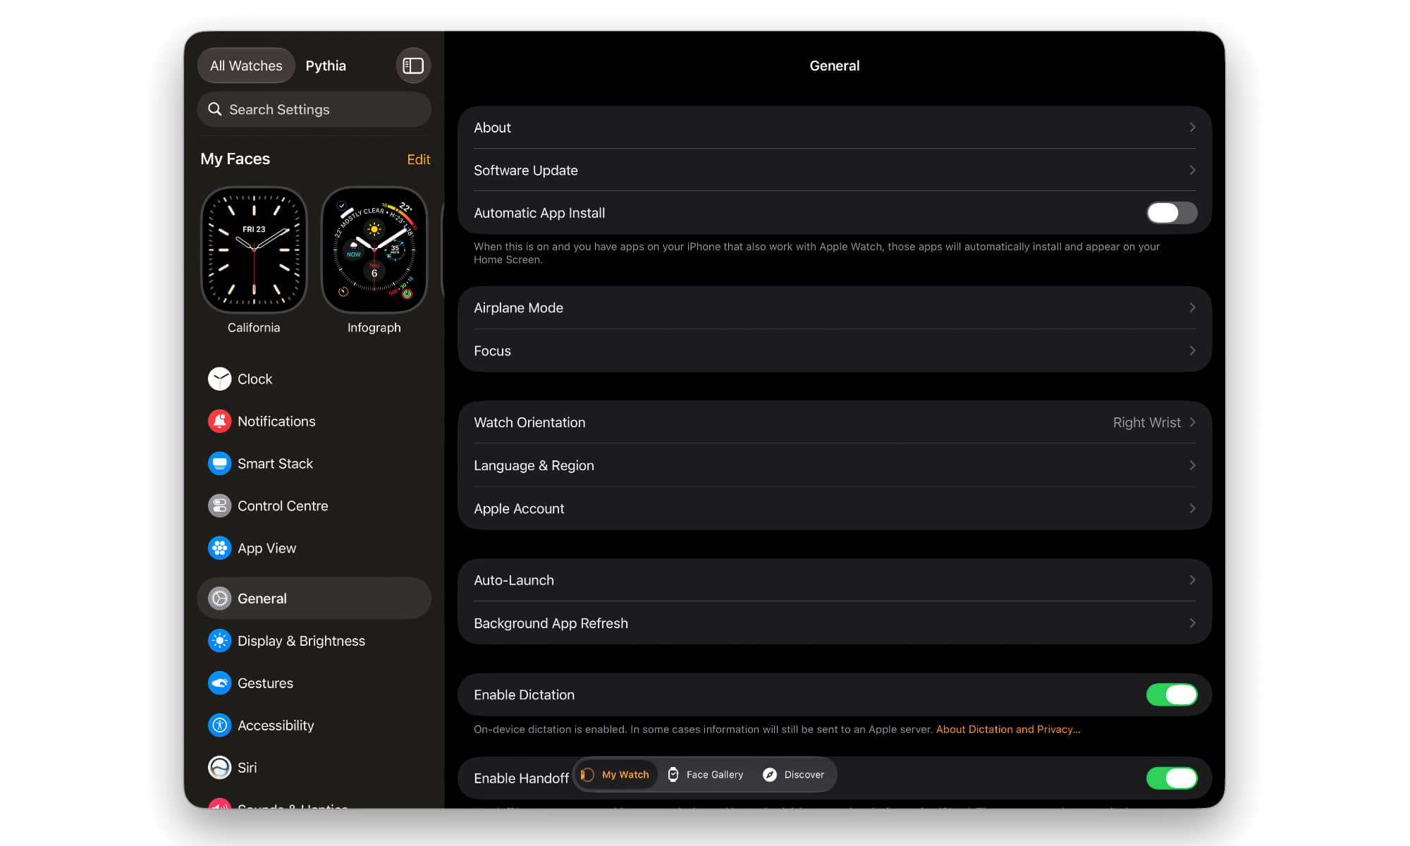The image size is (1410, 846).
Task: Open Accessibility settings label
Action: (x=276, y=725)
